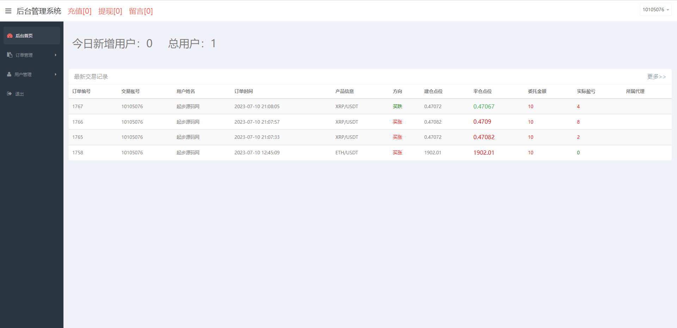The height and width of the screenshot is (328, 677).
Task: Open the 10105076 account dropdown
Action: [x=655, y=10]
